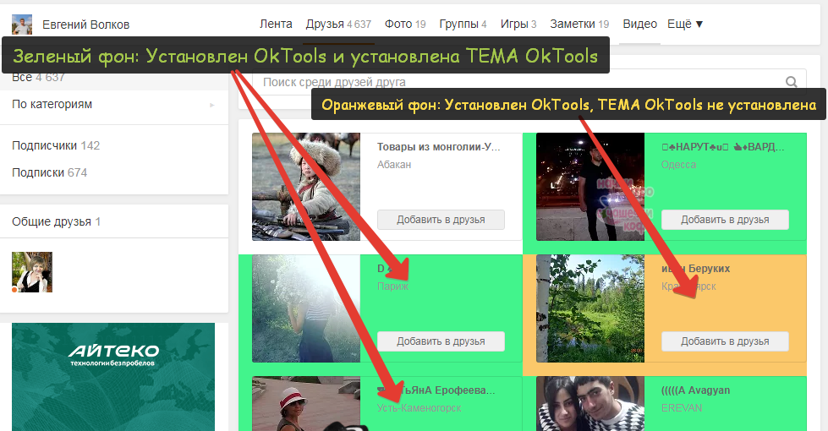Open the Фото 19 tab
Image resolution: width=828 pixels, height=431 pixels.
(x=405, y=24)
